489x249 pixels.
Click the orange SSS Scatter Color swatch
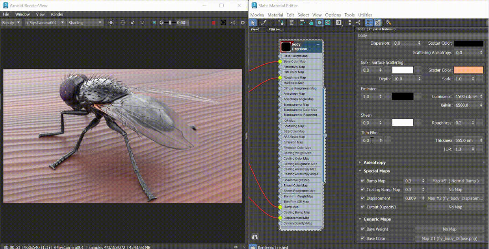468,70
